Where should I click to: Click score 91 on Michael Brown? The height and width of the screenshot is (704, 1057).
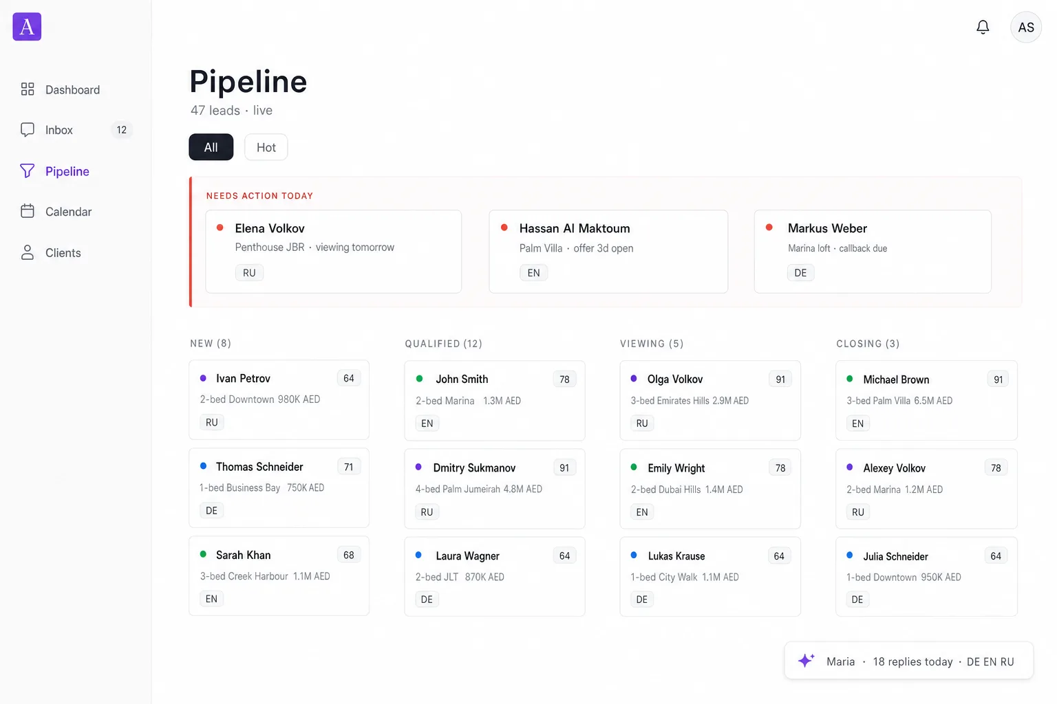(998, 379)
